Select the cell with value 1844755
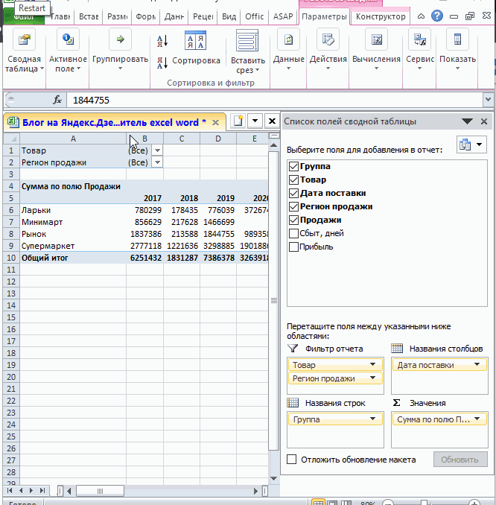496x505 pixels. tap(218, 234)
